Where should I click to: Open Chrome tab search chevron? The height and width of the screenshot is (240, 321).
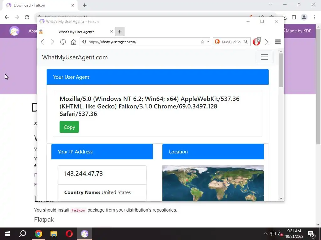point(271,4)
